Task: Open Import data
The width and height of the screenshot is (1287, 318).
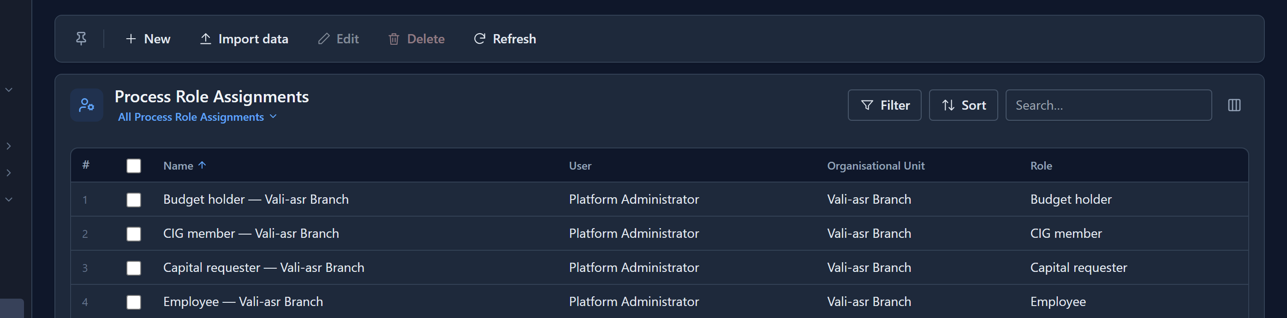Action: coord(244,38)
